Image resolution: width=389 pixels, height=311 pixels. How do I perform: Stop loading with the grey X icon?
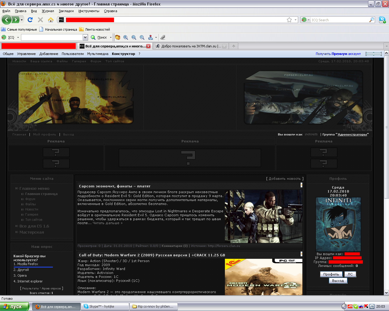tap(40, 20)
